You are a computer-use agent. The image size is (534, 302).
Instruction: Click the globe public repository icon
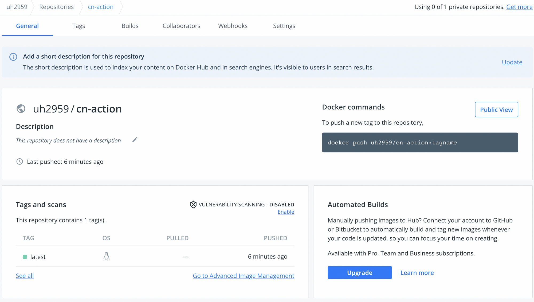pyautogui.click(x=21, y=109)
